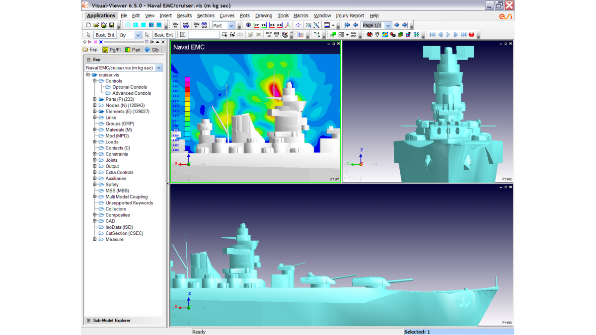Image resolution: width=596 pixels, height=335 pixels.
Task: Open the Applications menu
Action: 101,16
